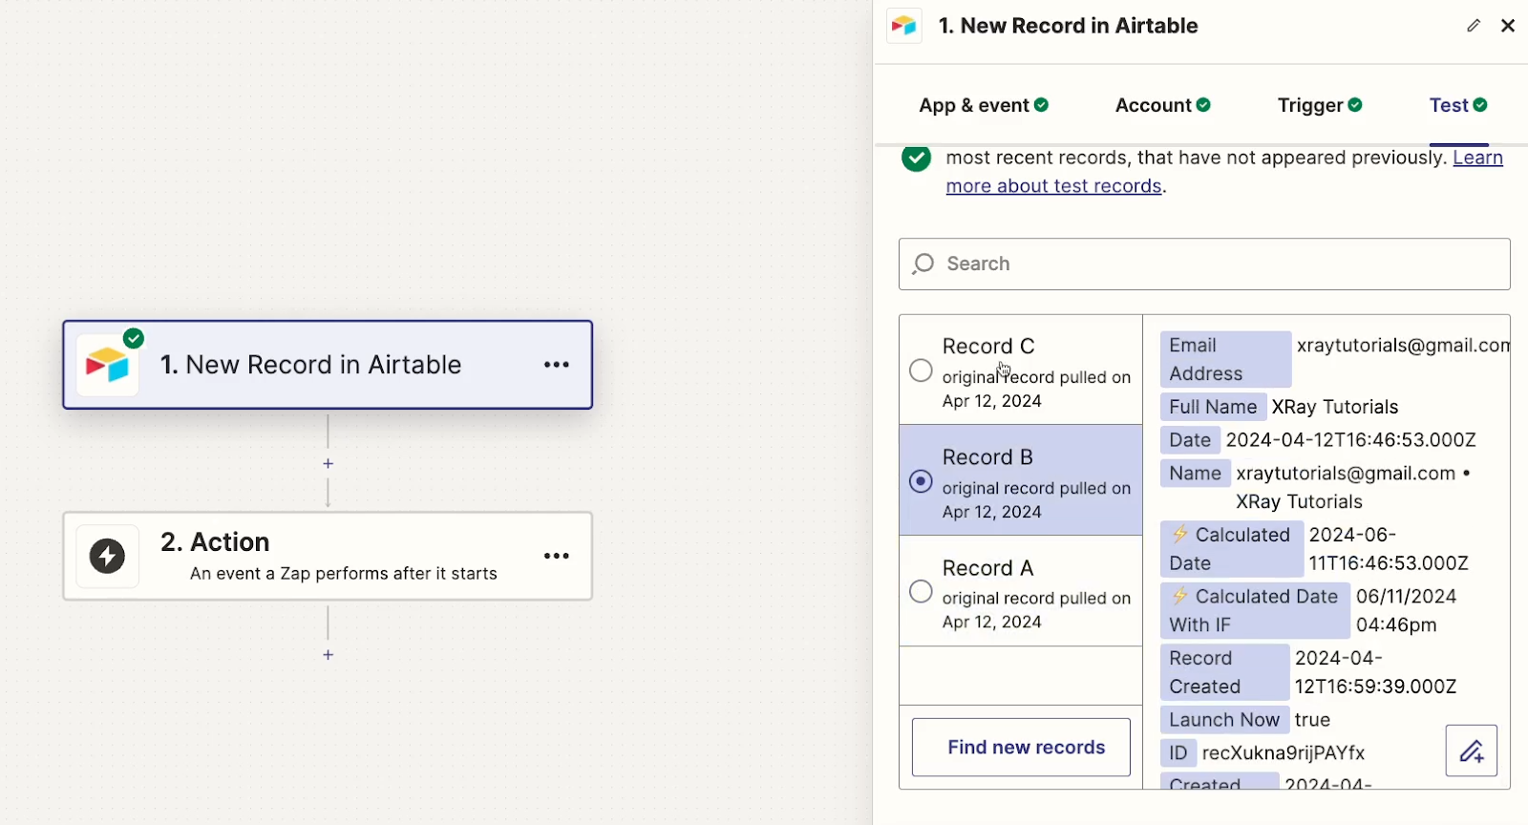Close the step editor panel
The width and height of the screenshot is (1528, 825).
point(1508,26)
